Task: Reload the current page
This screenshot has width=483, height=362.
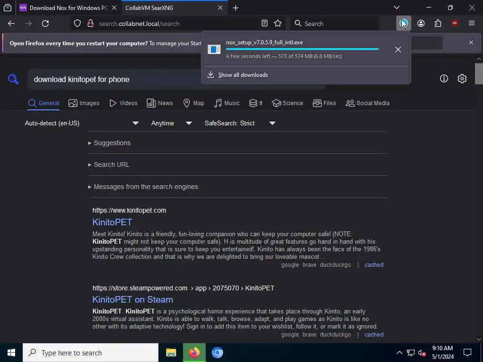Action: pos(45,24)
